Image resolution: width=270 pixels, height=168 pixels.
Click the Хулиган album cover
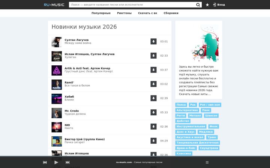pos(57,56)
